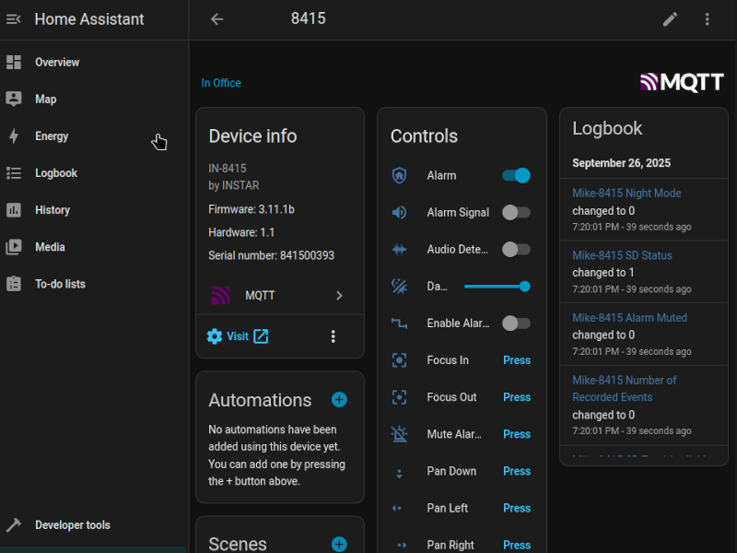Image resolution: width=737 pixels, height=553 pixels.
Task: Open the header three-dot overflow menu
Action: [707, 19]
